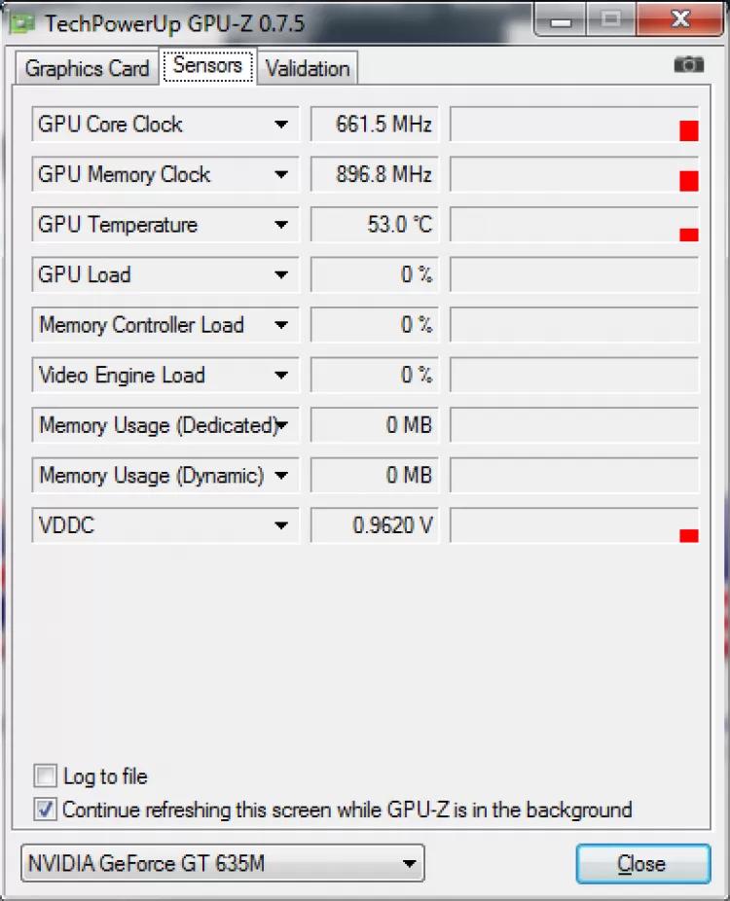Expand the GPU Memory Clock dropdown

281,175
